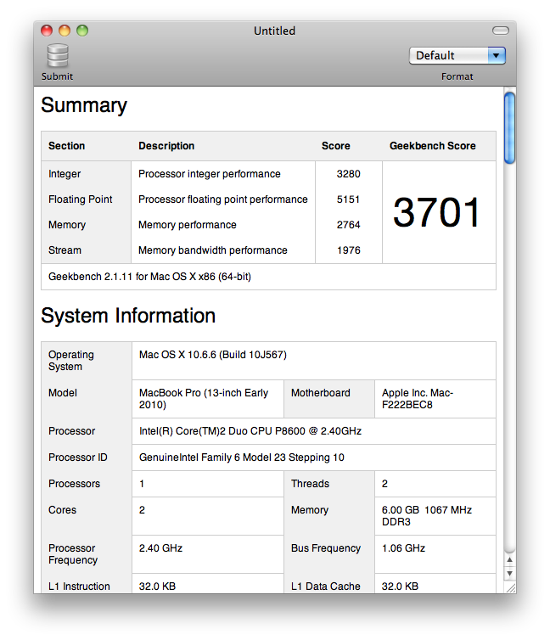Select the Stream score 1976

349,250
